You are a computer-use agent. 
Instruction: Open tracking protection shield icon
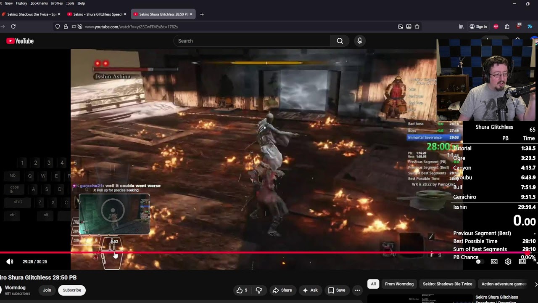pos(58,27)
